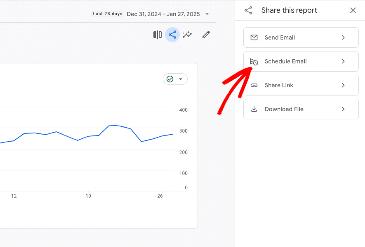
Task: Click the chain link icon beside Share Link
Action: click(254, 85)
